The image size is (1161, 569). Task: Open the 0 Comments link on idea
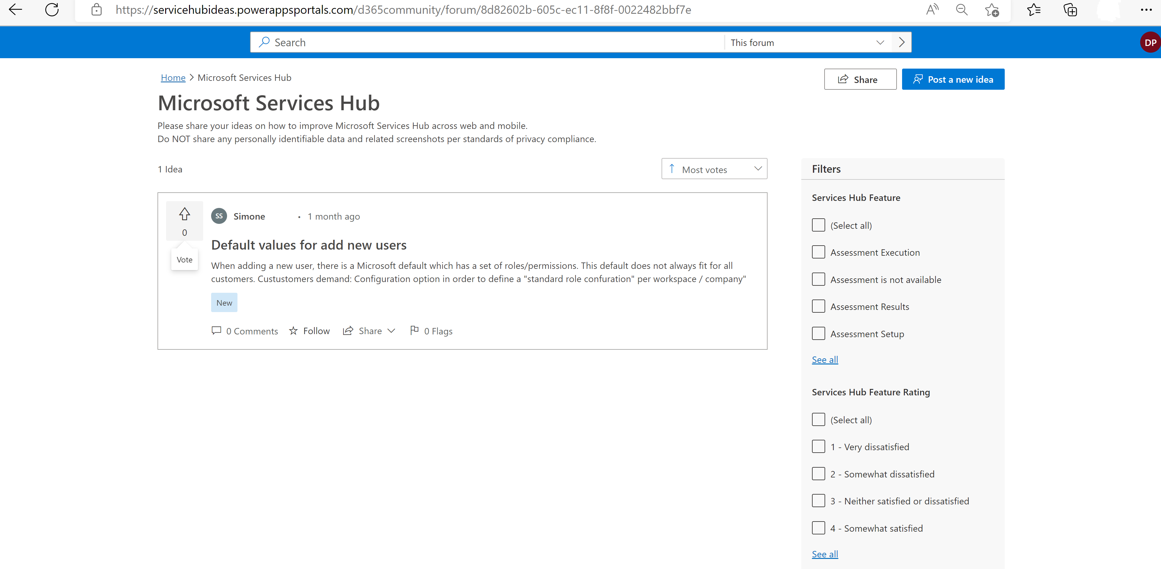245,331
